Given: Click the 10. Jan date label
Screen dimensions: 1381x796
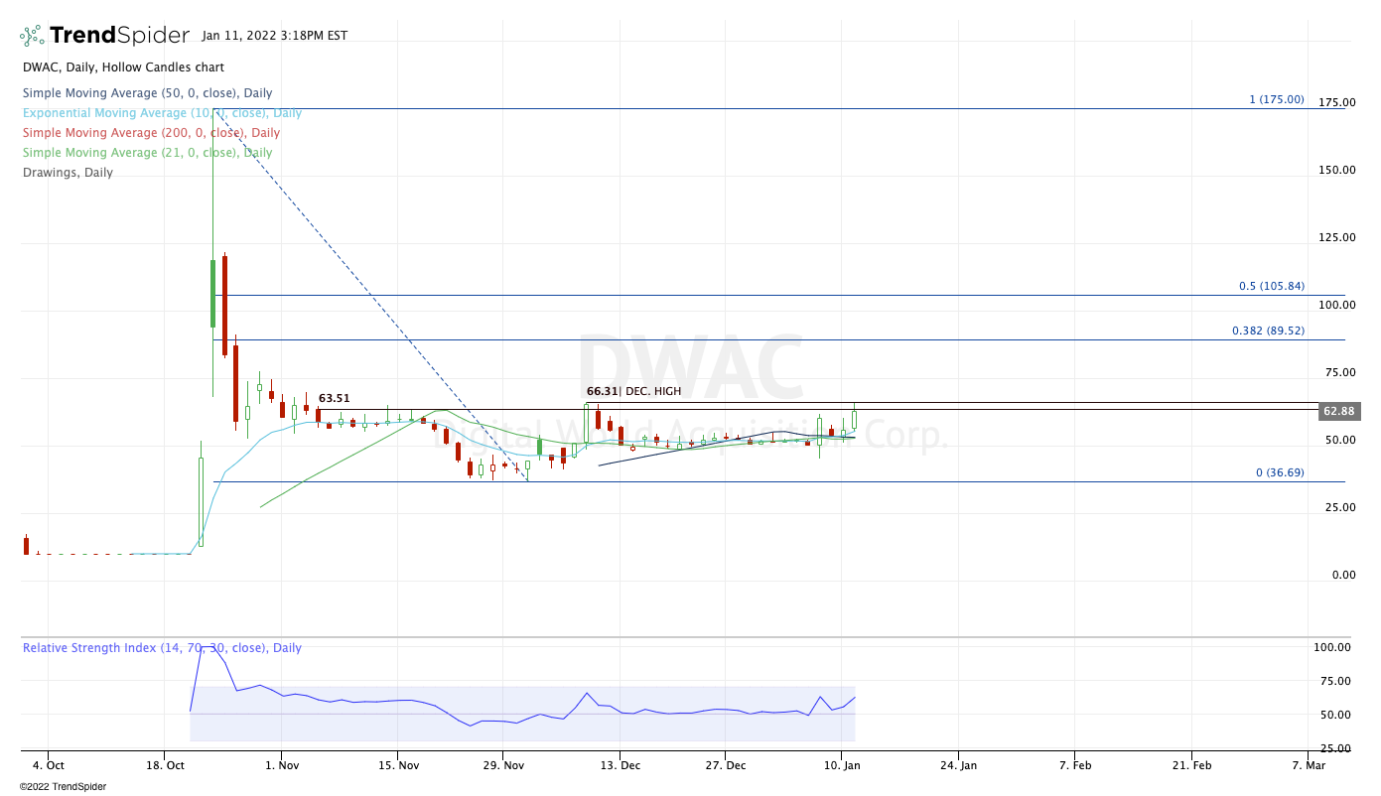Looking at the screenshot, I should pyautogui.click(x=841, y=765).
